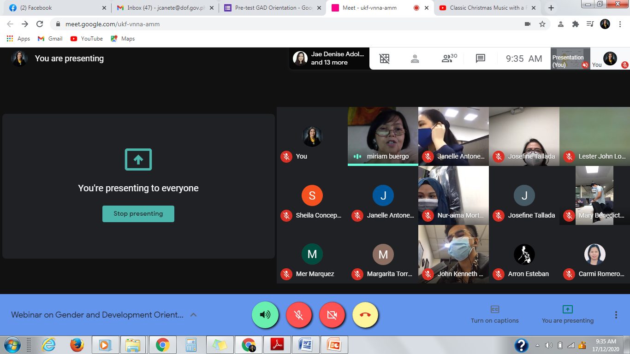This screenshot has width=630, height=354.
Task: Select Mary Benedict video tile
Action: point(594,195)
